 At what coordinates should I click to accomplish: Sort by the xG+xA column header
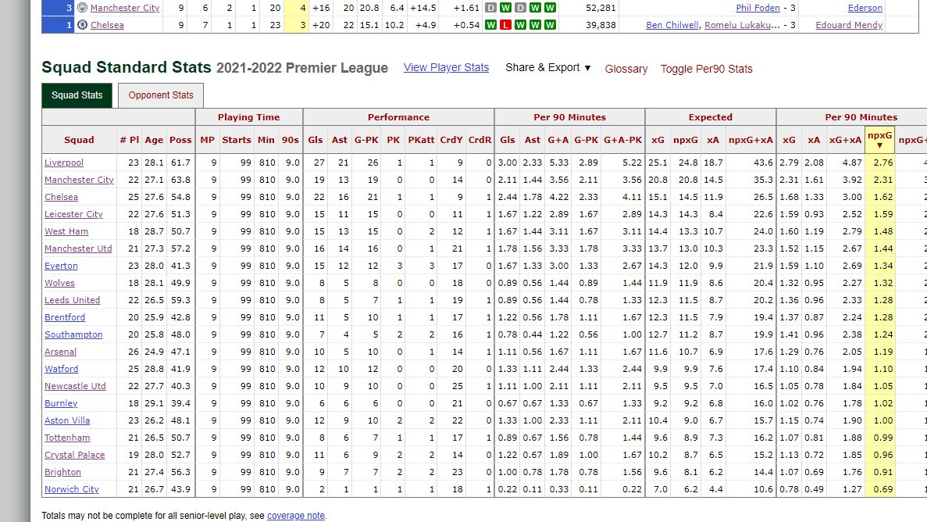(x=845, y=140)
